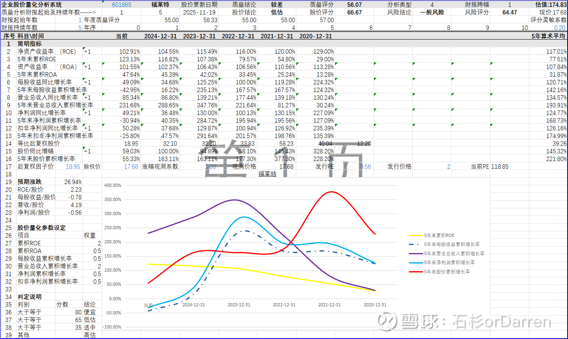This screenshot has width=568, height=339.
Task: Click the 营收/股价 value 4.19
Action: [76, 205]
